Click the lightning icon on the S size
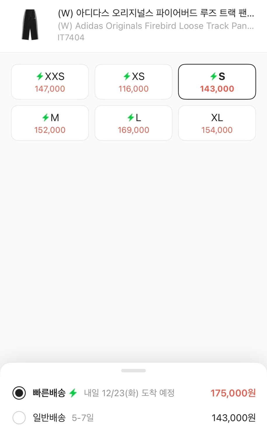Screen dimensions: 267x439 click(214, 76)
